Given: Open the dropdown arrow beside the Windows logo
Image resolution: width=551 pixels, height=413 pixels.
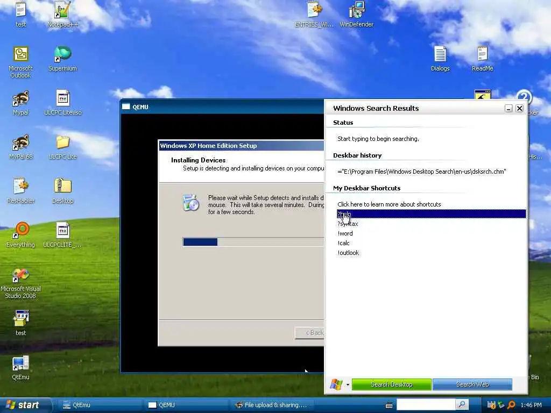Looking at the screenshot, I should pyautogui.click(x=348, y=385).
